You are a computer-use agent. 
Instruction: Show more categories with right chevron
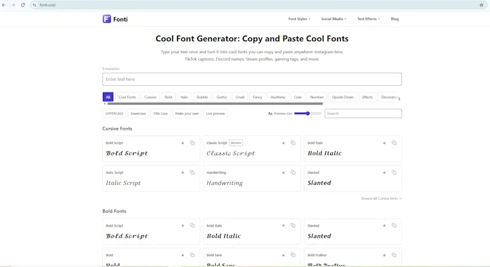point(399,99)
